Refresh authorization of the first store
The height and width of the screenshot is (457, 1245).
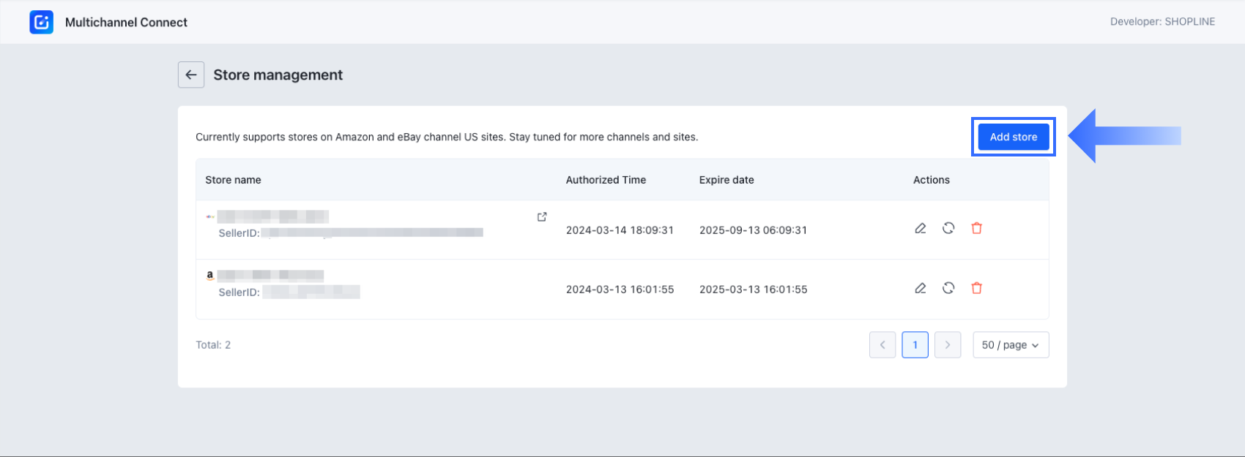pos(948,228)
